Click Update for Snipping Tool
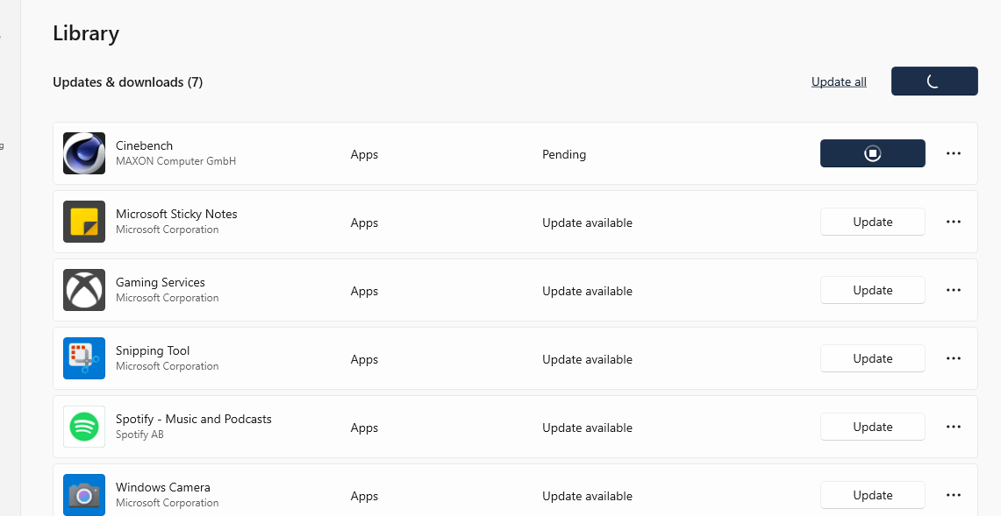 872,358
